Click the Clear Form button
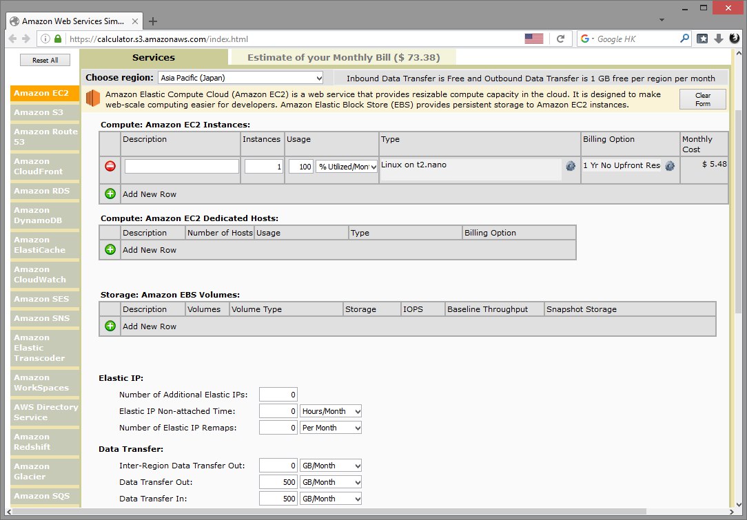 click(x=702, y=99)
